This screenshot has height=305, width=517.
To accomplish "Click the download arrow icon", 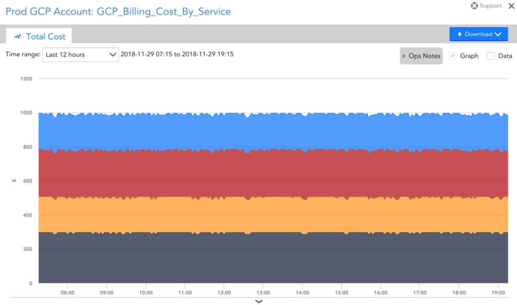I will [459, 34].
